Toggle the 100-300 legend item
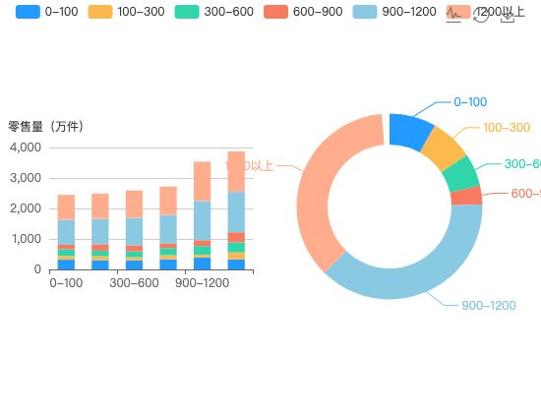541x413 pixels. click(x=126, y=12)
